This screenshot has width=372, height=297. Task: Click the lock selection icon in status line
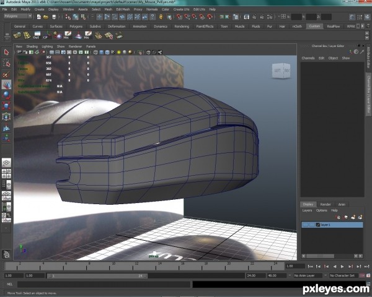(161, 17)
